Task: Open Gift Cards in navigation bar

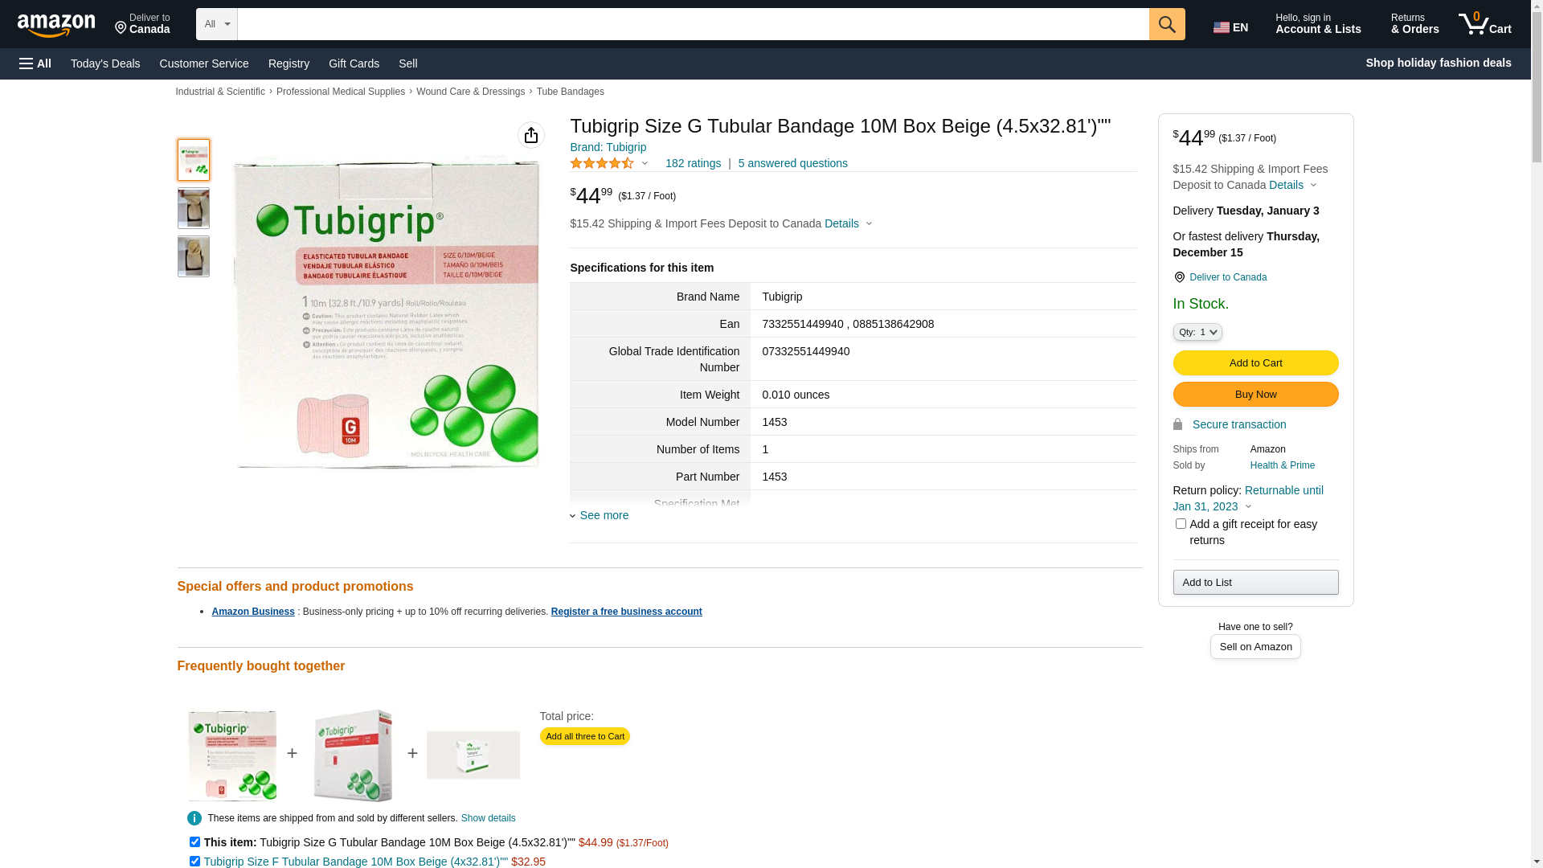Action: (354, 63)
